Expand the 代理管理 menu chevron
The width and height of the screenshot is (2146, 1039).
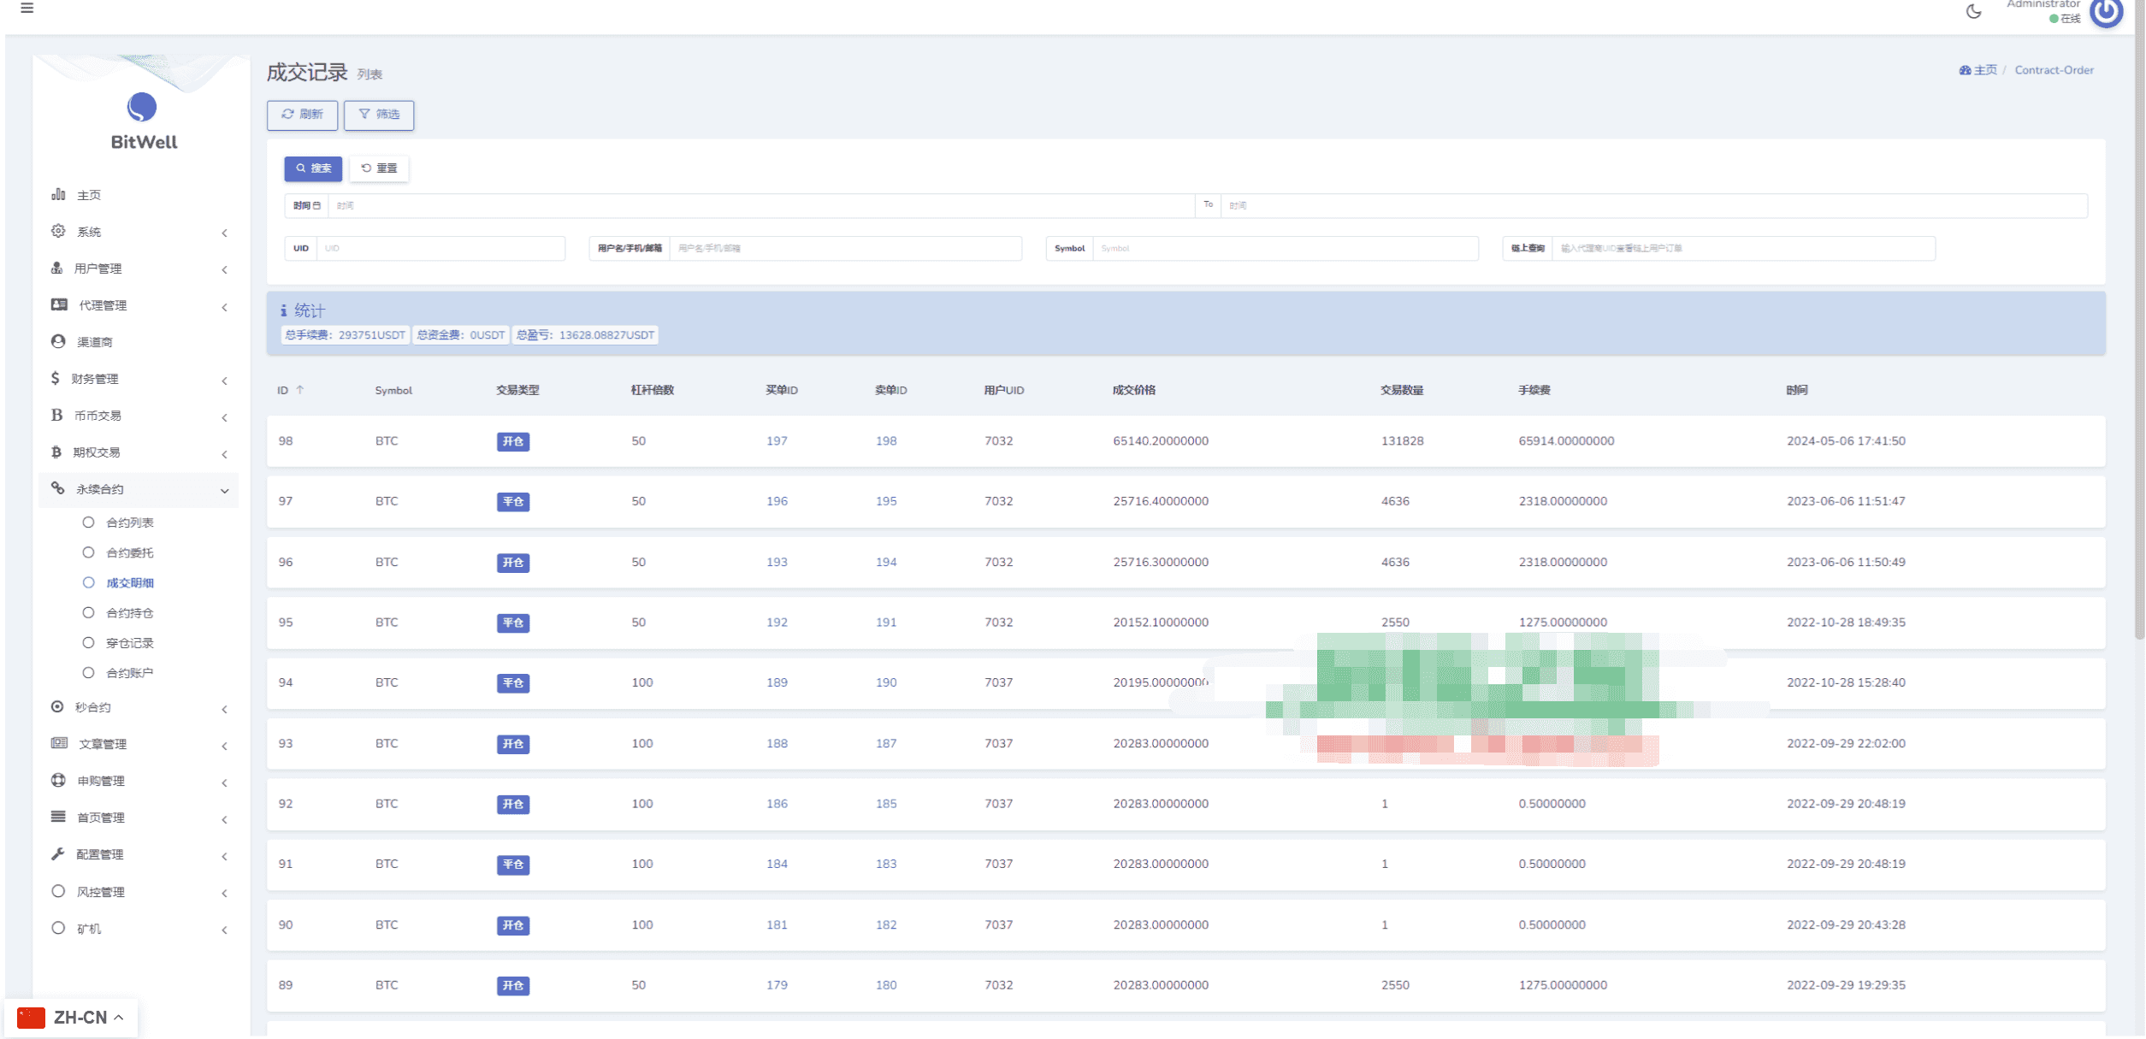225,307
